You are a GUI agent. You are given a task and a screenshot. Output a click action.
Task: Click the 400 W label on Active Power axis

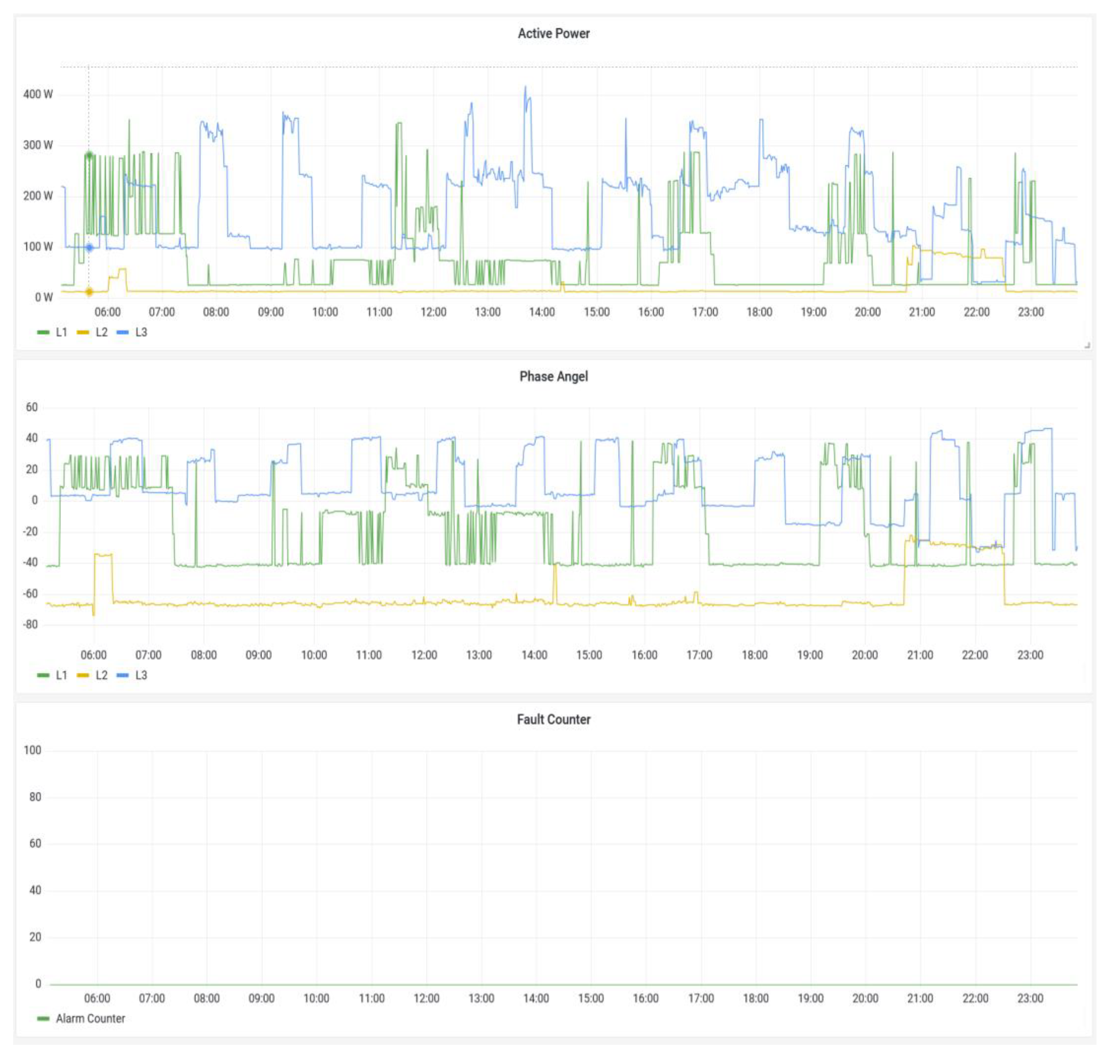(x=38, y=94)
